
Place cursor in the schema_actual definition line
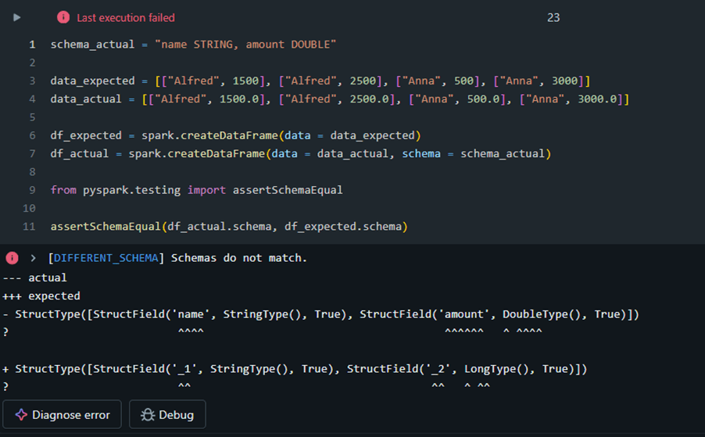point(193,45)
